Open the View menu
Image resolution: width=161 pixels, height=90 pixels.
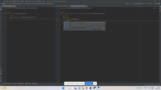pyautogui.click(x=10, y=1)
